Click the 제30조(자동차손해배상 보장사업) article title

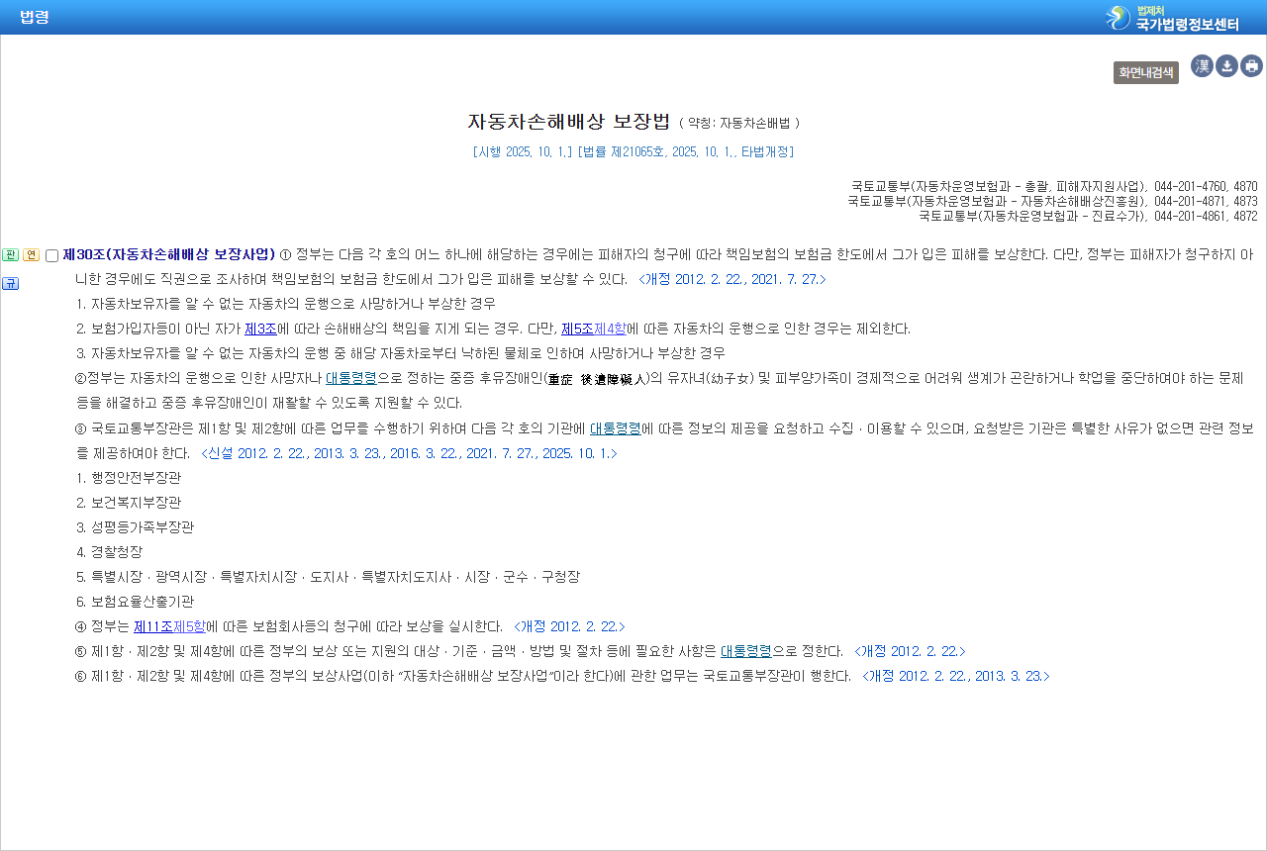click(169, 254)
